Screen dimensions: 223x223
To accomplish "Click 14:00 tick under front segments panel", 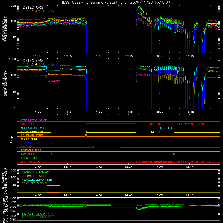I will (37, 56).
